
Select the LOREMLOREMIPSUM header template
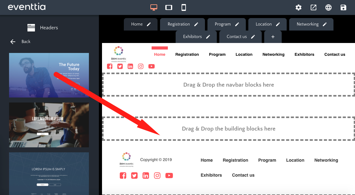[49, 125]
